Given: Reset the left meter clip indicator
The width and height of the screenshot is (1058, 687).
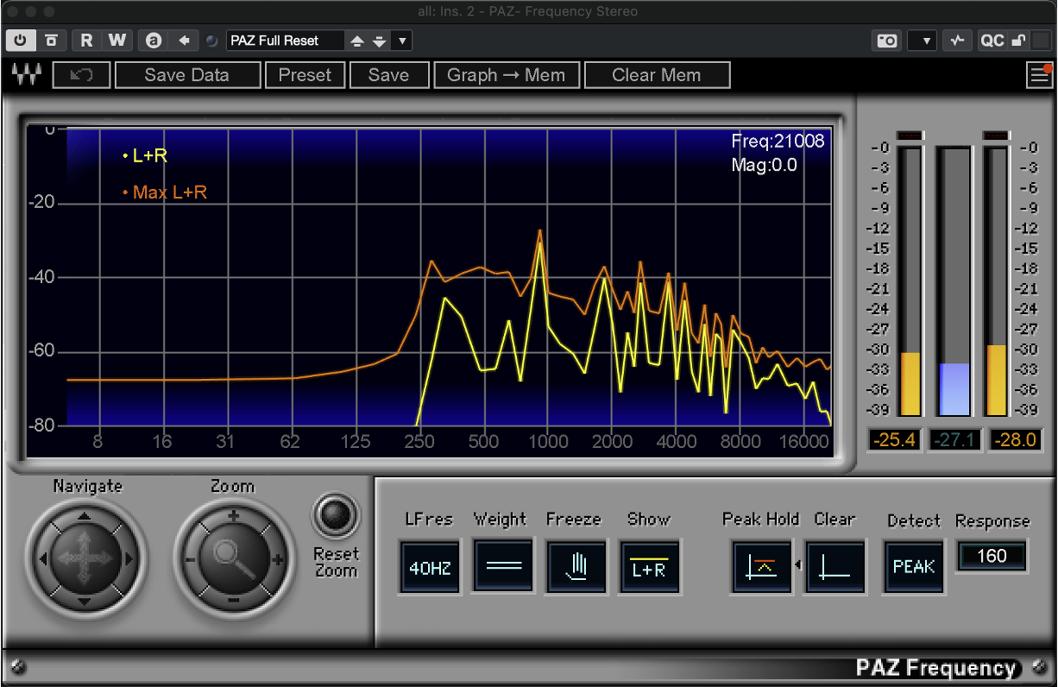Looking at the screenshot, I should [x=909, y=135].
